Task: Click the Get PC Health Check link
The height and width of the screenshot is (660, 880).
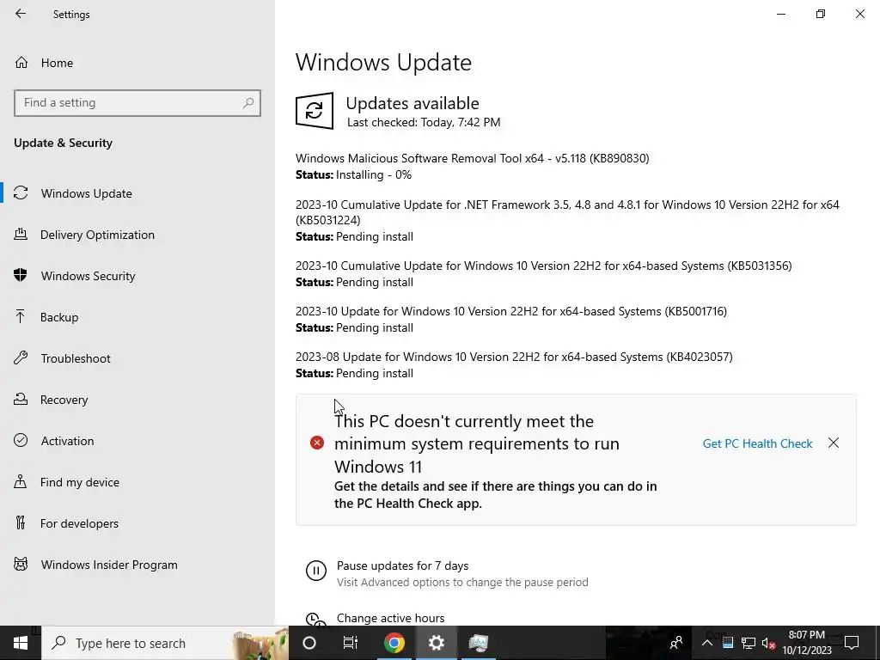Action: click(757, 443)
